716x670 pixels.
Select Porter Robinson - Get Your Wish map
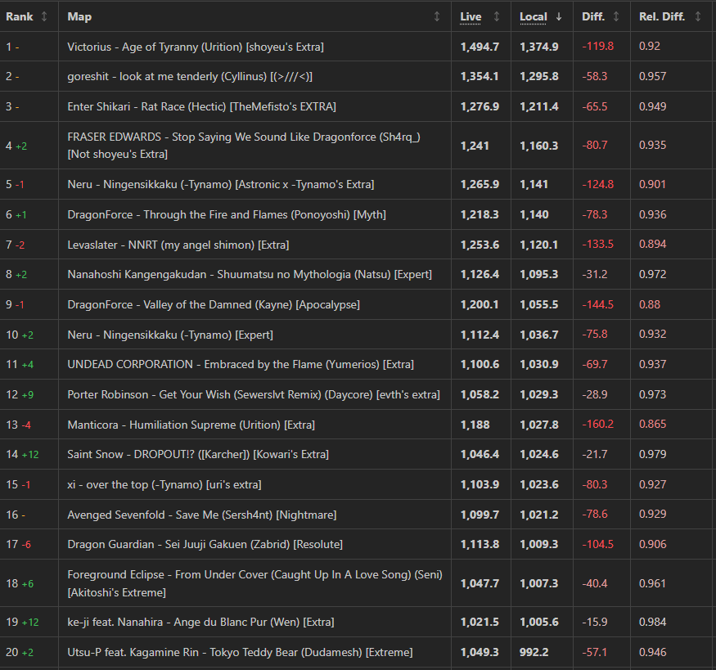[x=254, y=394]
